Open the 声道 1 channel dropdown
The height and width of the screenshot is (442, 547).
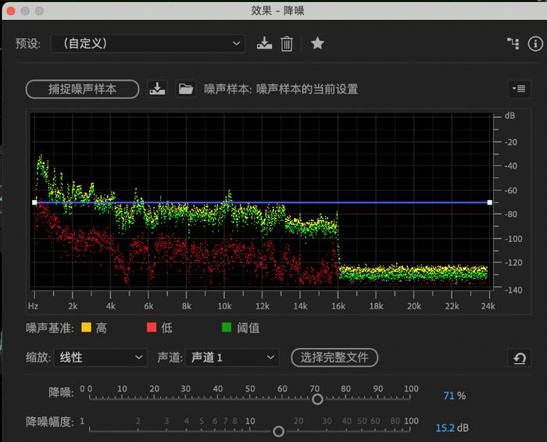[231, 358]
